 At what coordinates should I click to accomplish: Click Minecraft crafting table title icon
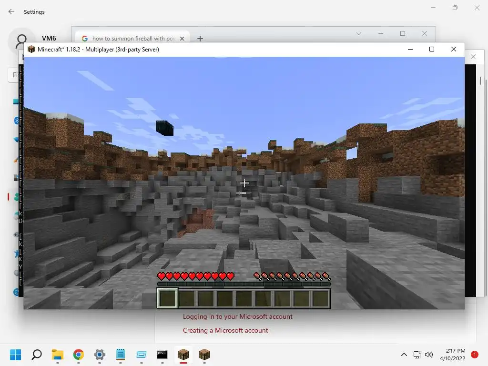tap(31, 49)
